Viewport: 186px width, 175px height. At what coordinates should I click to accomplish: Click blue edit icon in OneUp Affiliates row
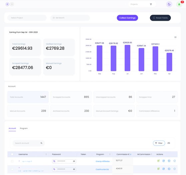pos(164,161)
